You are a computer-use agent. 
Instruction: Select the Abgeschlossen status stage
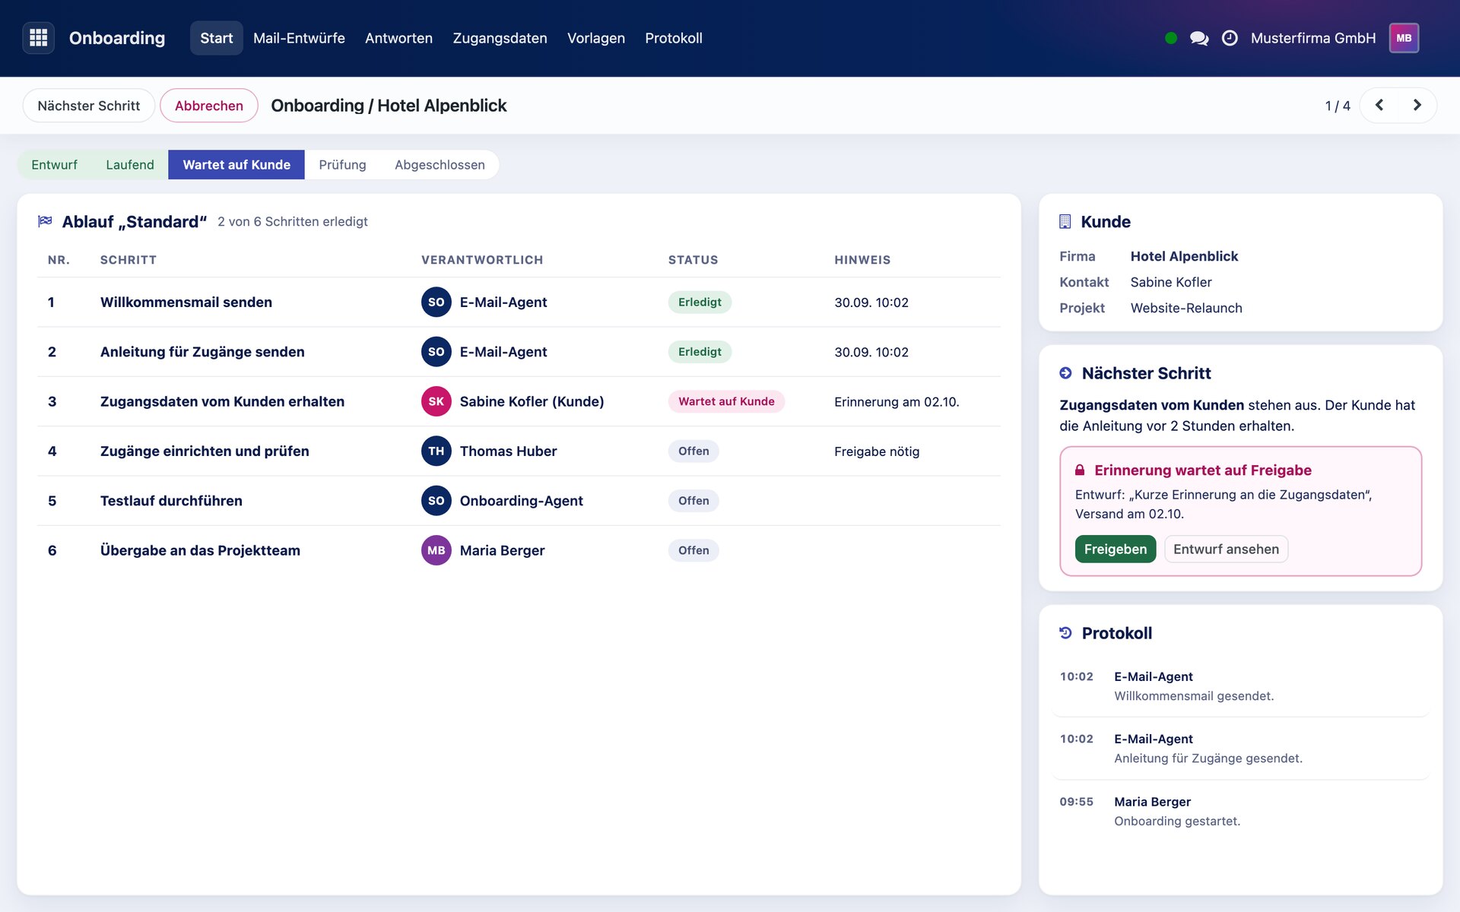pyautogui.click(x=440, y=165)
